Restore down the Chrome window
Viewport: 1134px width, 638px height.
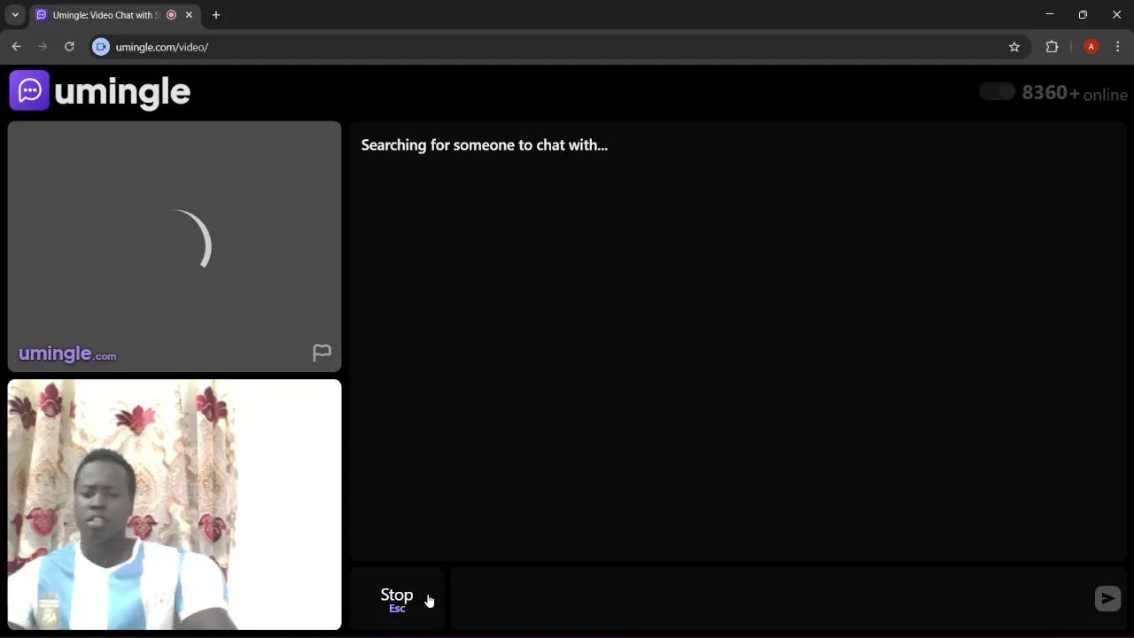(x=1083, y=14)
